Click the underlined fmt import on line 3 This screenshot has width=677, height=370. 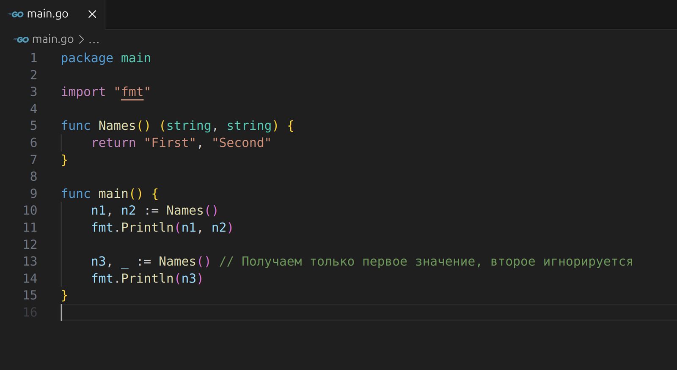click(x=132, y=92)
